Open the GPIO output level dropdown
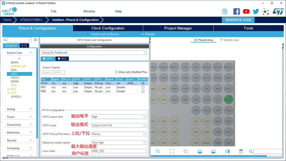Viewport: 286px width, 161px height. (x=119, y=117)
